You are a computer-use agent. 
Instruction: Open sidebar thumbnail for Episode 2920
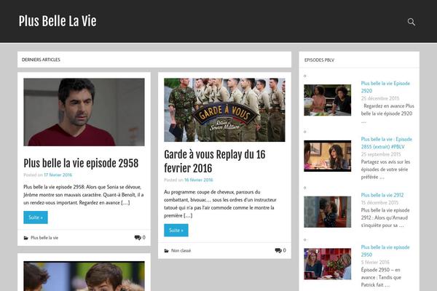pos(328,100)
